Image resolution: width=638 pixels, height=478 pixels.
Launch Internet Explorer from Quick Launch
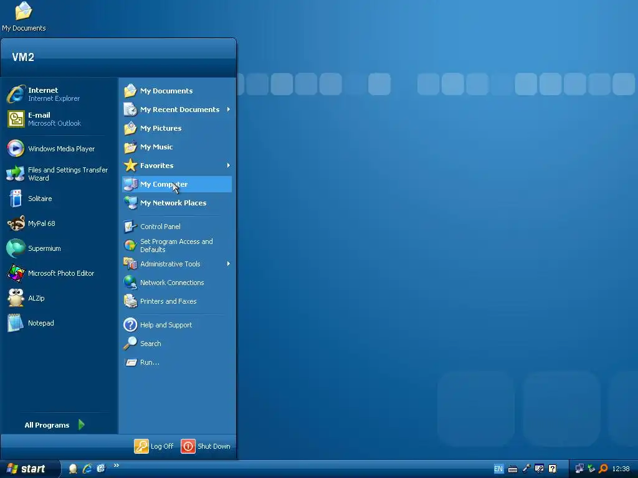click(x=87, y=469)
